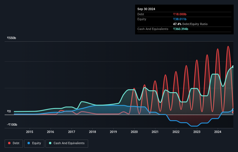238x152 pixels.
Task: Click the 2016 x-axis label
Action: pyautogui.click(x=50, y=132)
